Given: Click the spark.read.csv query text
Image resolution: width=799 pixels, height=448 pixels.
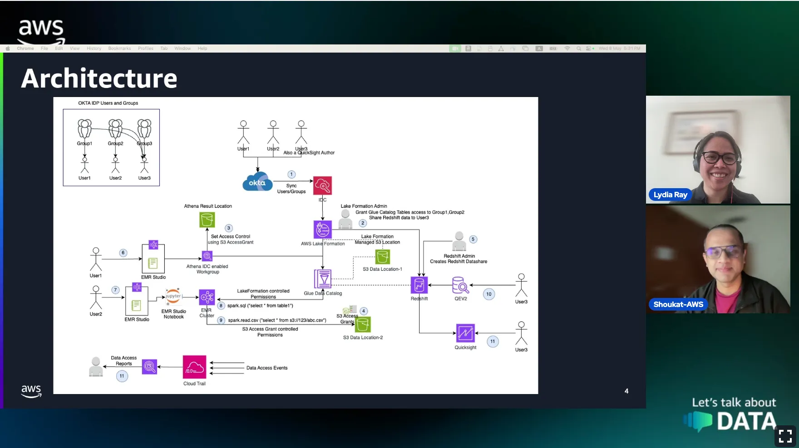Looking at the screenshot, I should [x=277, y=320].
